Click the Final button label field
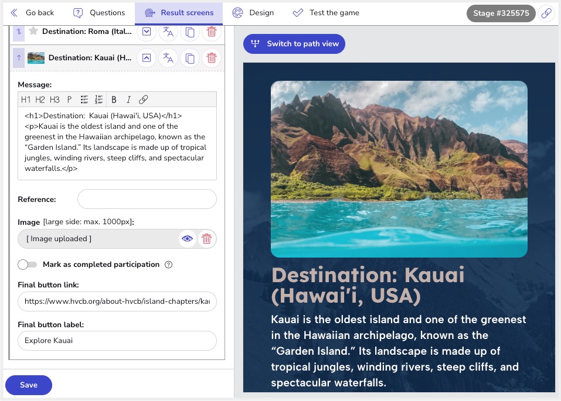Screen dimensions: 561x401 (x=117, y=341)
